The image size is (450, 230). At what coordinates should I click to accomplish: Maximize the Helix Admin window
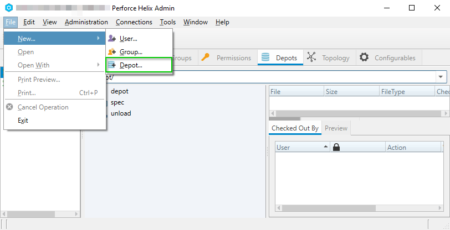coord(412,8)
